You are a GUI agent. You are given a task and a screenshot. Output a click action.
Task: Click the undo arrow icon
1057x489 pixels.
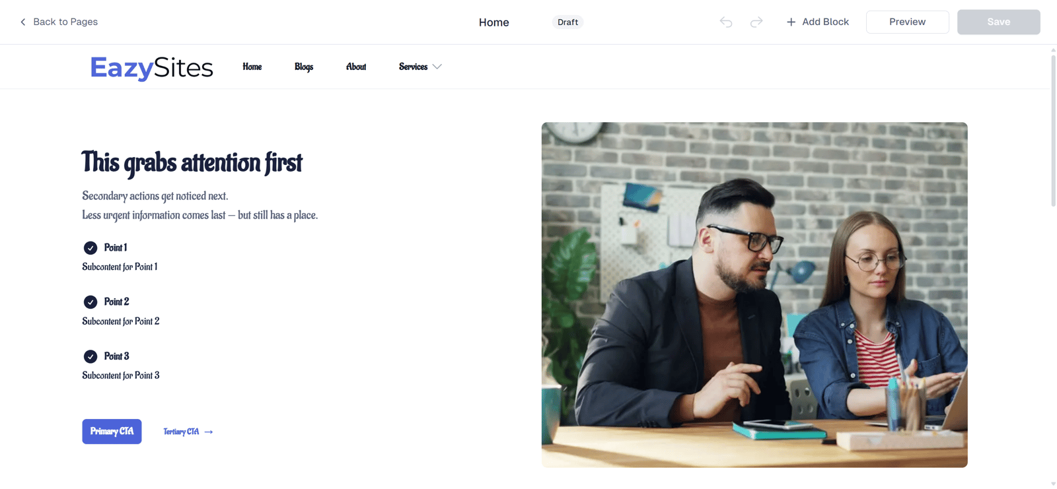[x=725, y=22]
